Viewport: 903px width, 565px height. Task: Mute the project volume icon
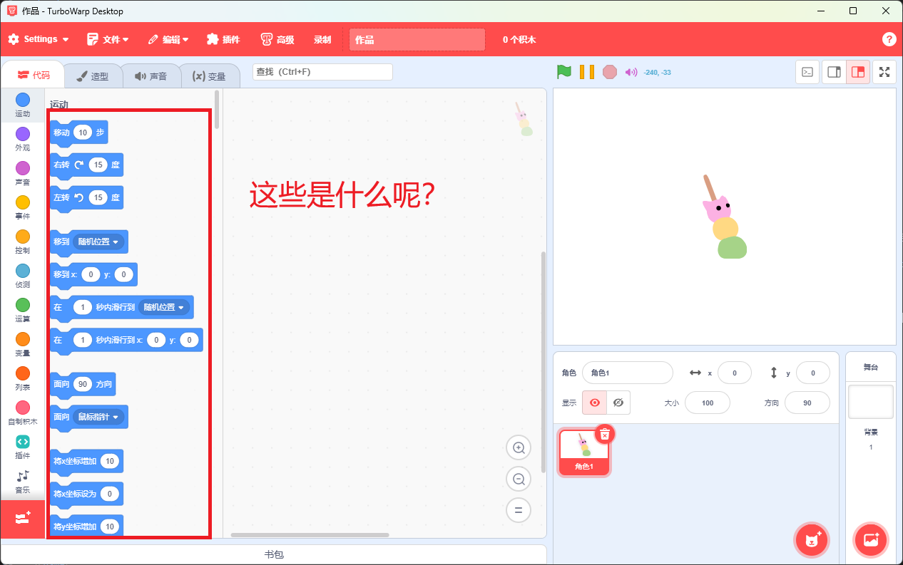point(630,72)
